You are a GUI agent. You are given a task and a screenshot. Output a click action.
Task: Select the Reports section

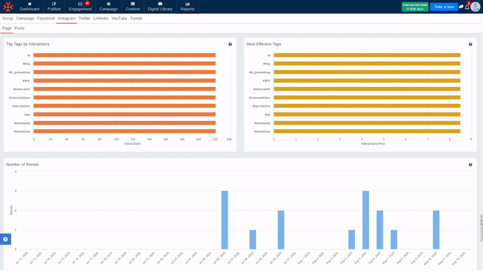(x=188, y=7)
